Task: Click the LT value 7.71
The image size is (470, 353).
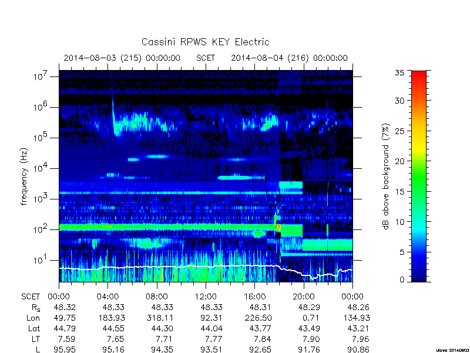Action: (x=164, y=339)
